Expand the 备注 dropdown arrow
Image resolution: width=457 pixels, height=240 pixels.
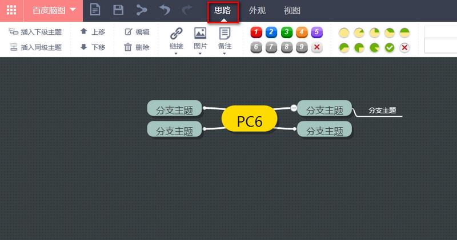pos(225,54)
